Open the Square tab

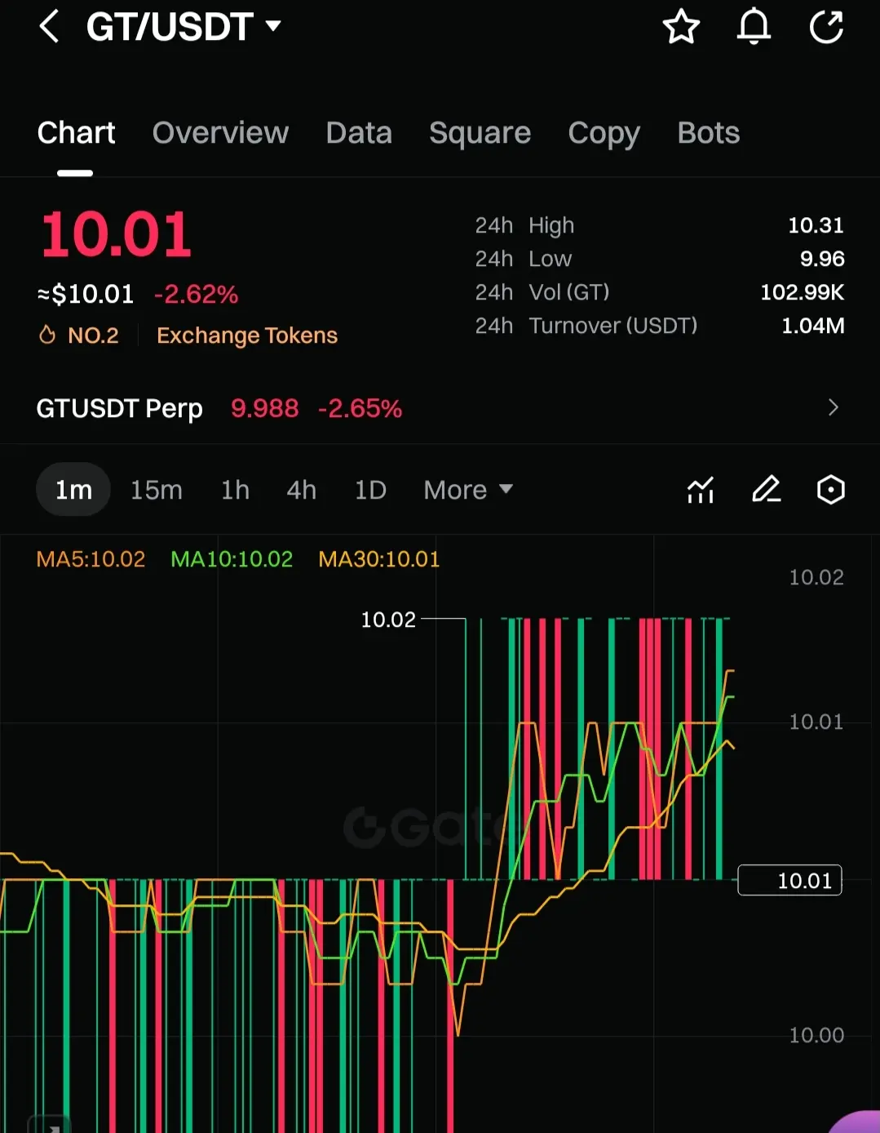tap(480, 133)
